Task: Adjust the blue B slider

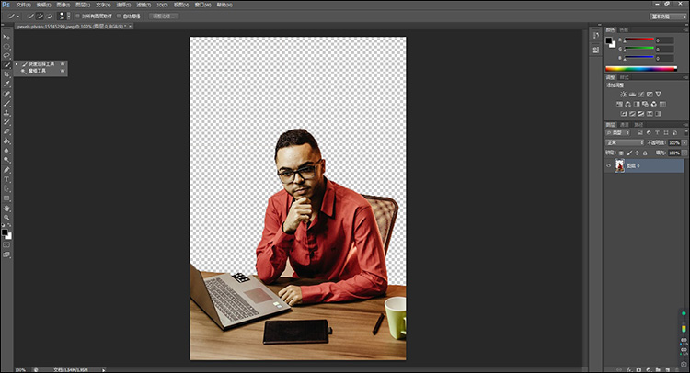Action: 639,57
